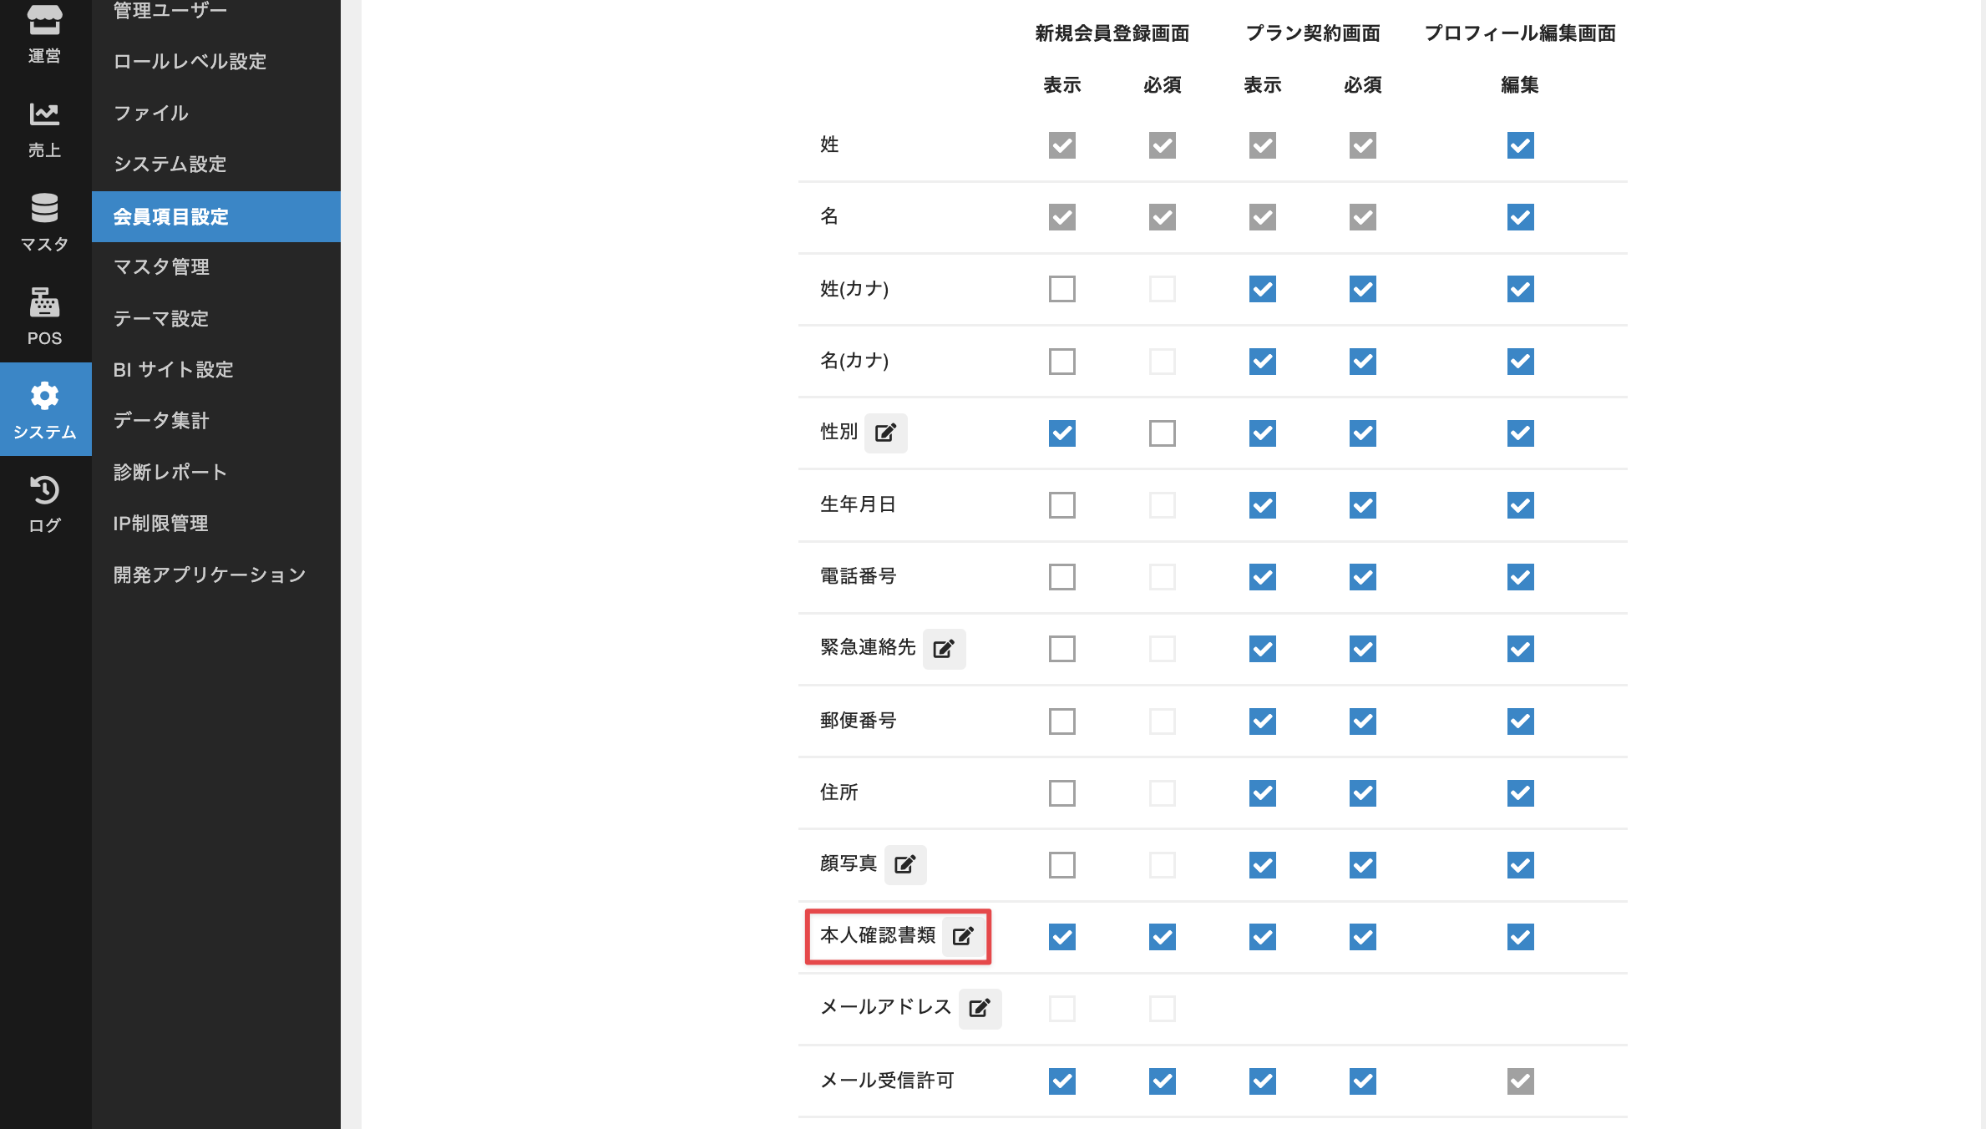This screenshot has width=1986, height=1129.
Task: Click the edit icon next to 顔写真
Action: click(905, 864)
